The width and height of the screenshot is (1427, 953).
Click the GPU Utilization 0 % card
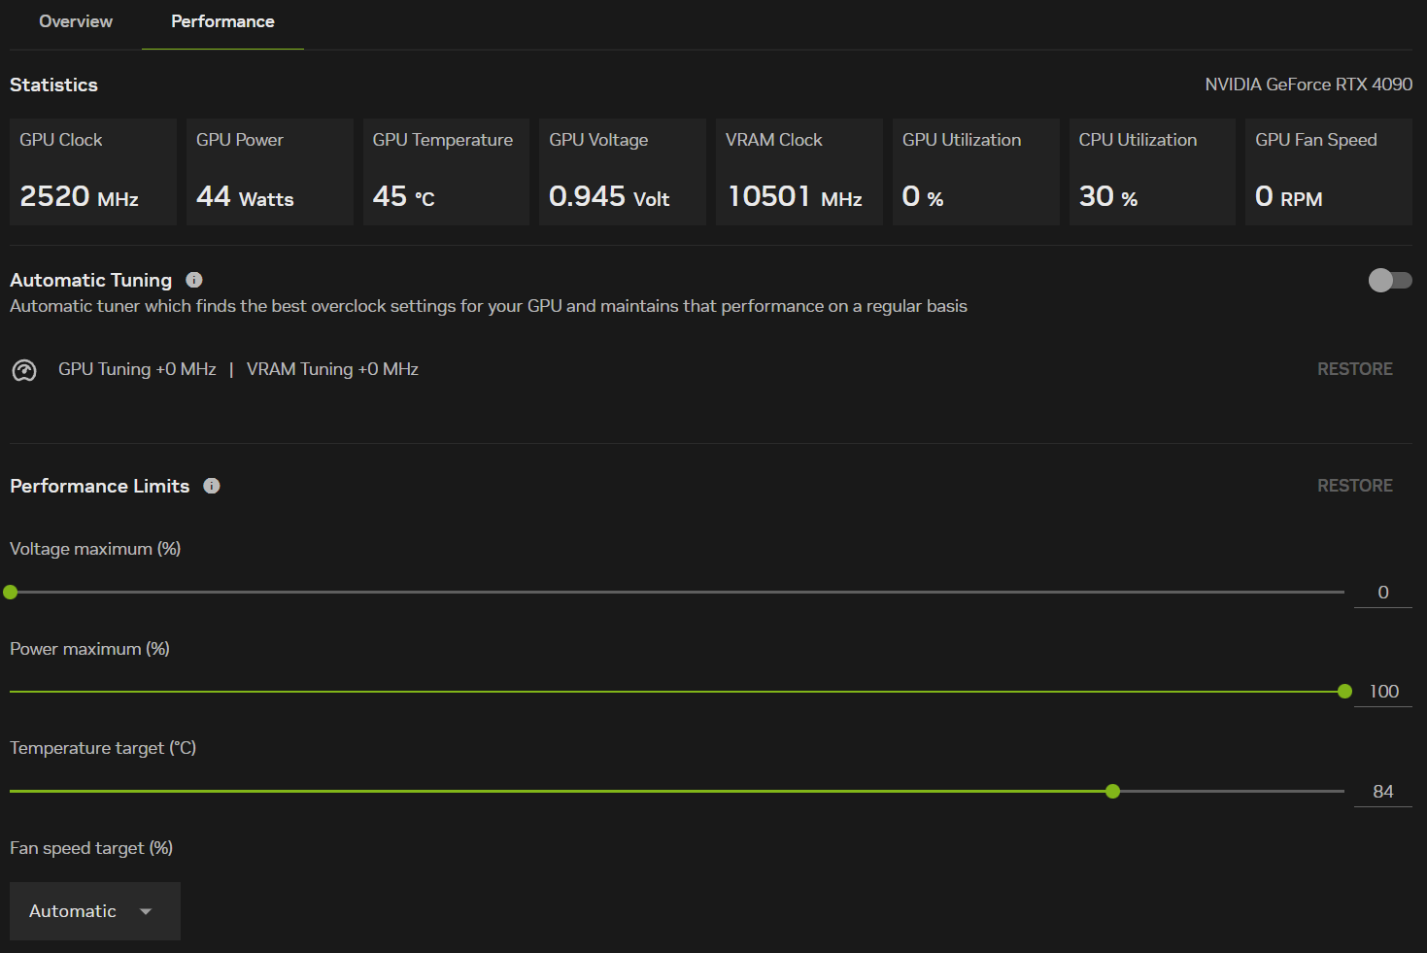(976, 172)
